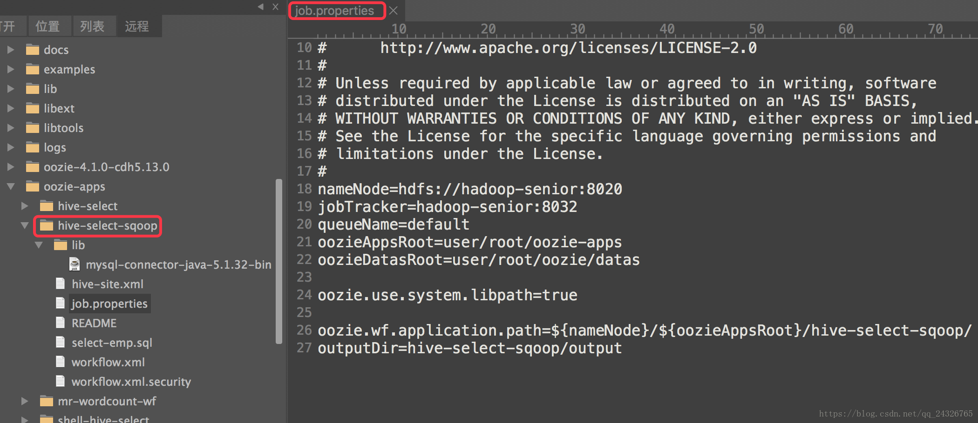Switch to the job.properties editor tab
Screen dimensions: 978x423
[334, 11]
